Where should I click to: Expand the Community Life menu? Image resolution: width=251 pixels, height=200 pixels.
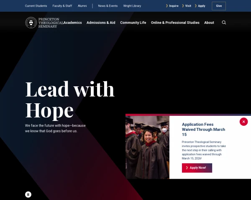point(133,22)
